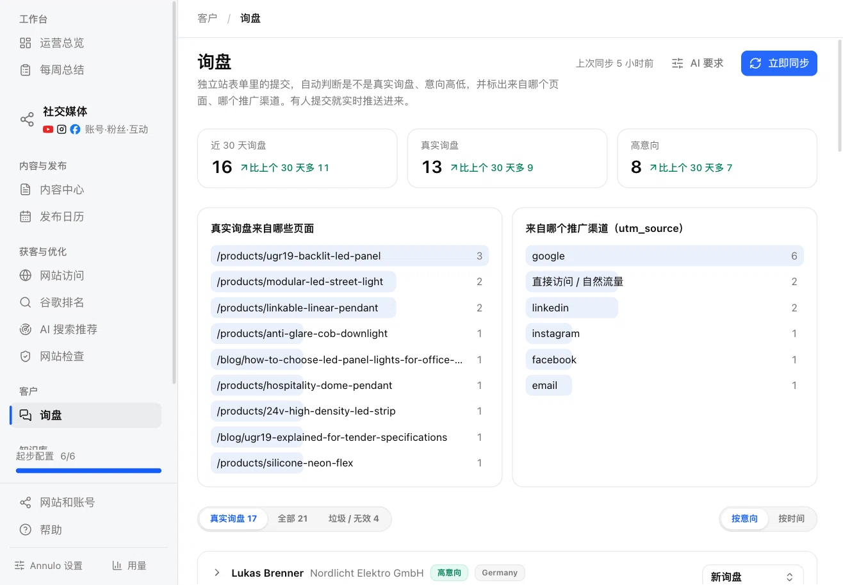Click the 询盘 chat bubbles icon in sidebar

click(x=26, y=415)
